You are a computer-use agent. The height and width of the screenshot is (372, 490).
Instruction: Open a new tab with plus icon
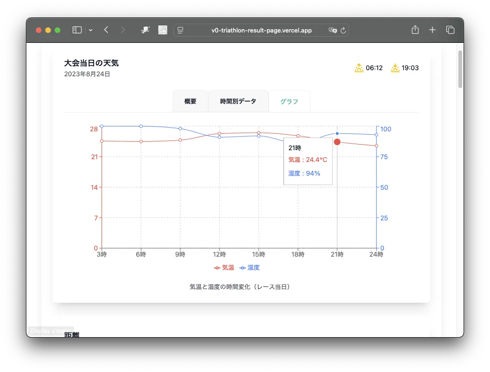pos(432,30)
